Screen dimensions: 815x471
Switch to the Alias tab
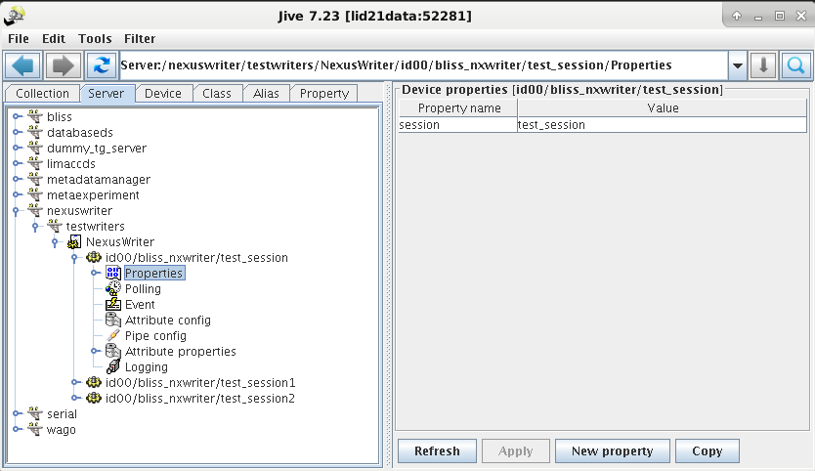click(x=266, y=94)
